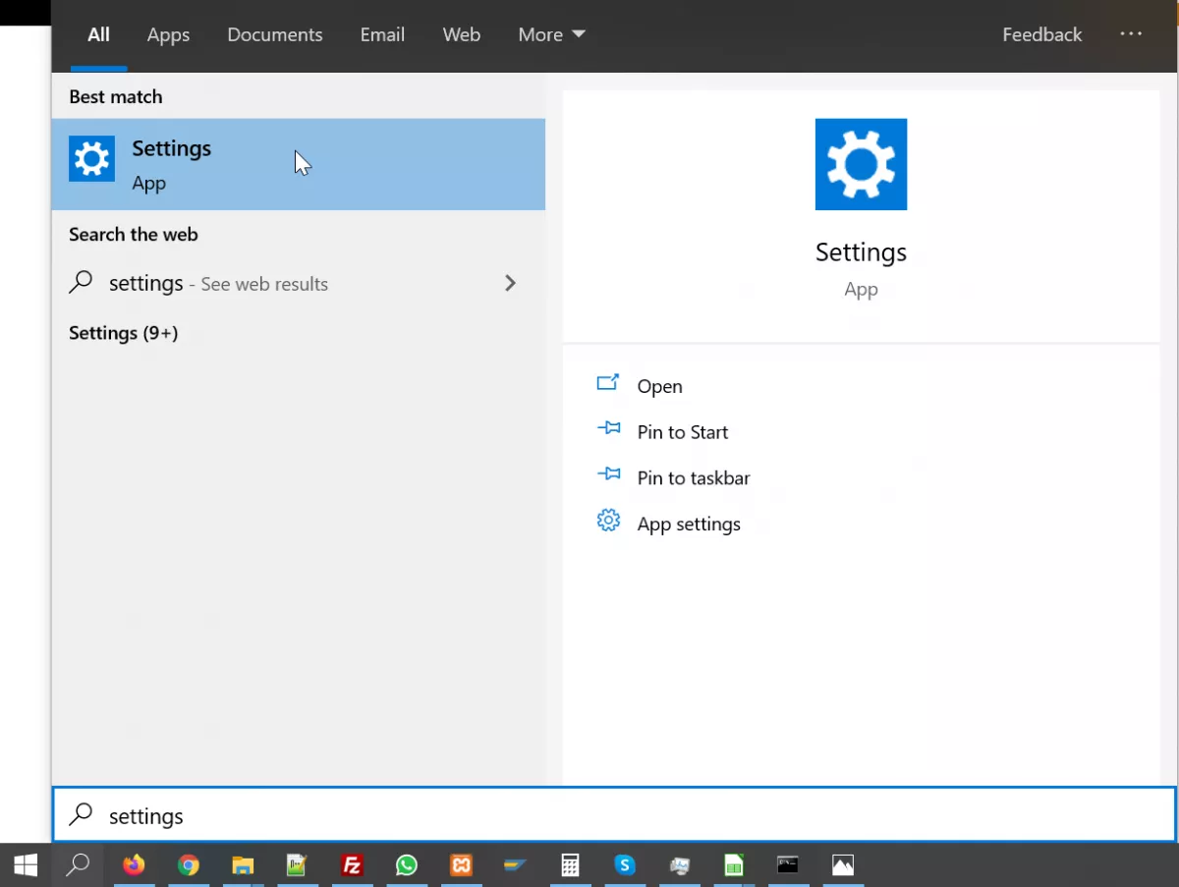1179x887 pixels.
Task: Open the Windows Start menu
Action: [26, 865]
